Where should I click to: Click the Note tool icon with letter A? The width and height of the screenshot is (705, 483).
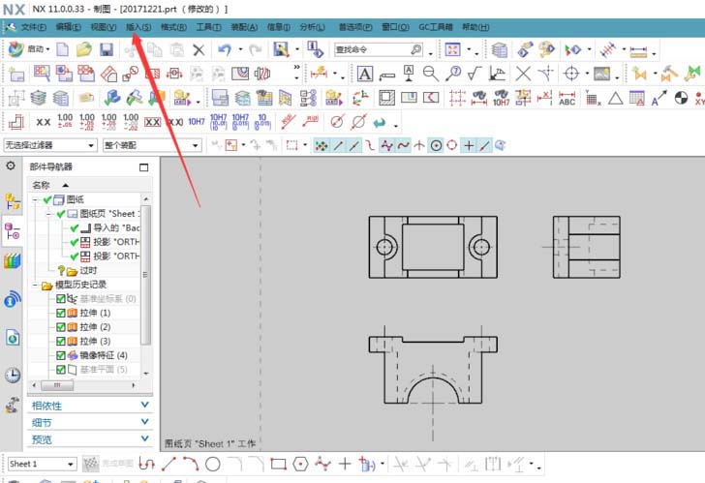pyautogui.click(x=365, y=74)
